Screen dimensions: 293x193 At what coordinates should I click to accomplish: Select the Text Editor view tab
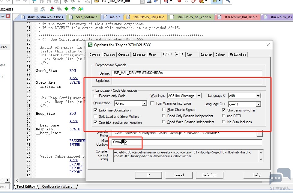click(x=26, y=186)
